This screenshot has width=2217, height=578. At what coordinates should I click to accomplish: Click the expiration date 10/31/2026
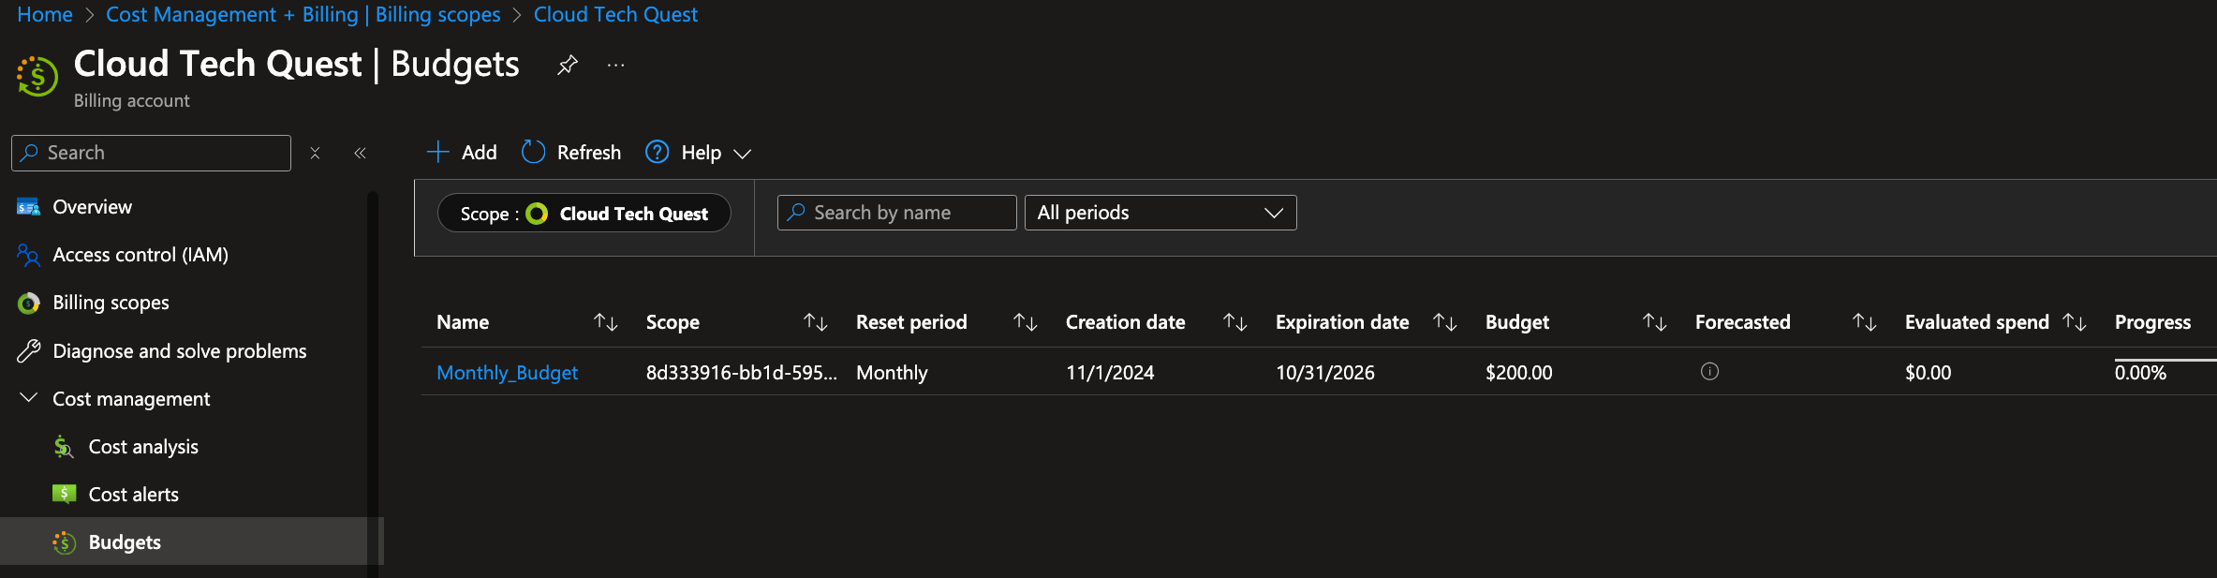[1325, 373]
